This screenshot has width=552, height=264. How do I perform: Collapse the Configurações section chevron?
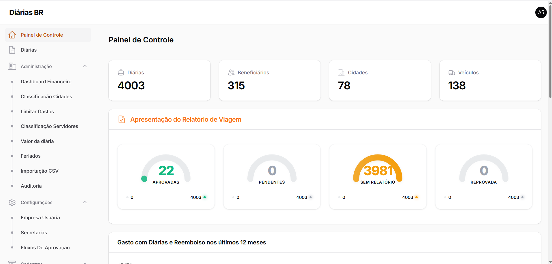tap(85, 202)
